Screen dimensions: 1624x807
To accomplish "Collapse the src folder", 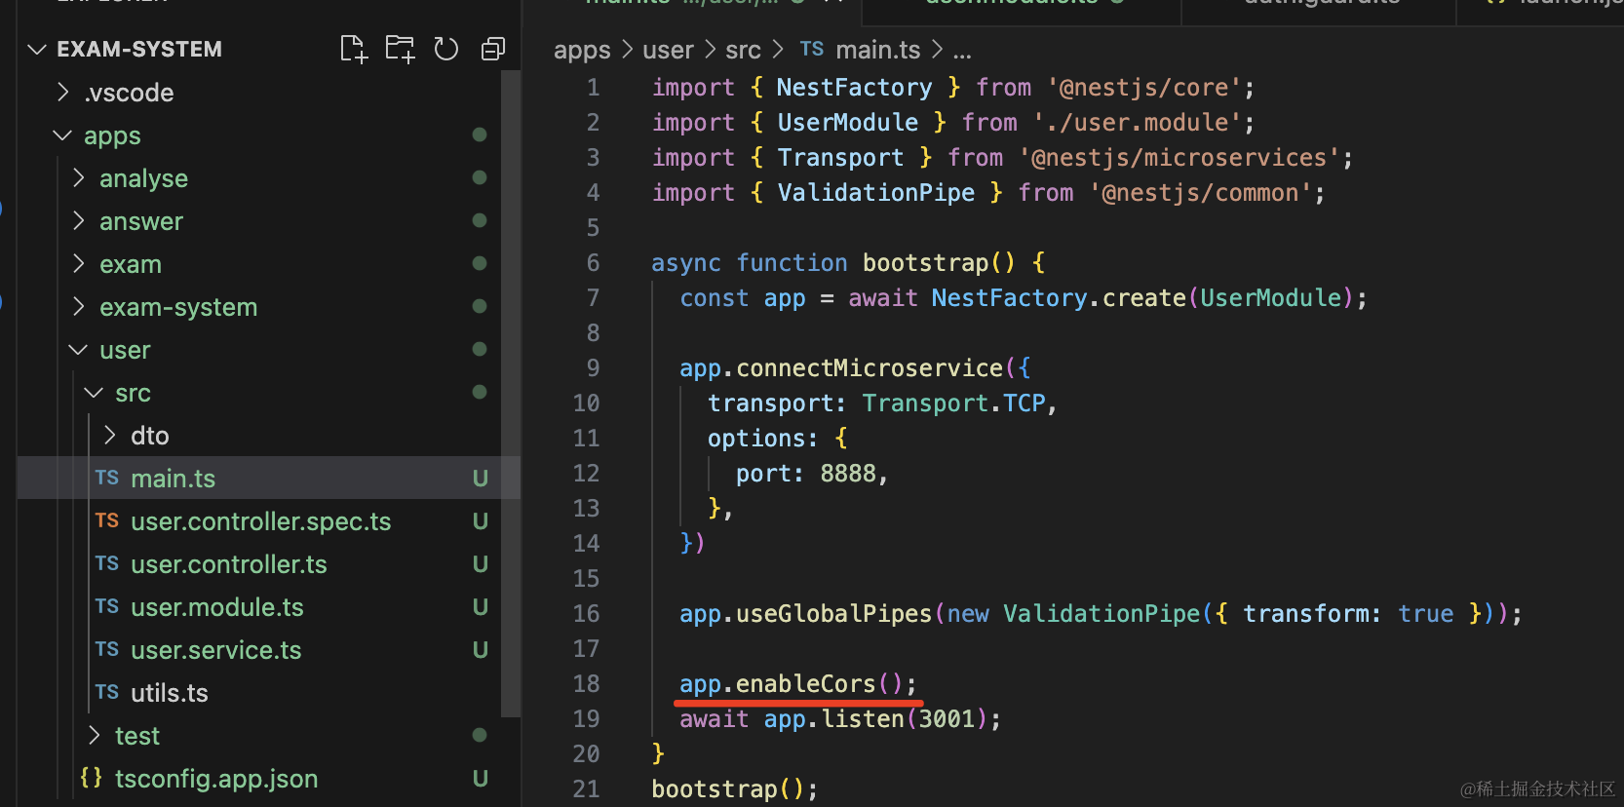I will [x=94, y=393].
